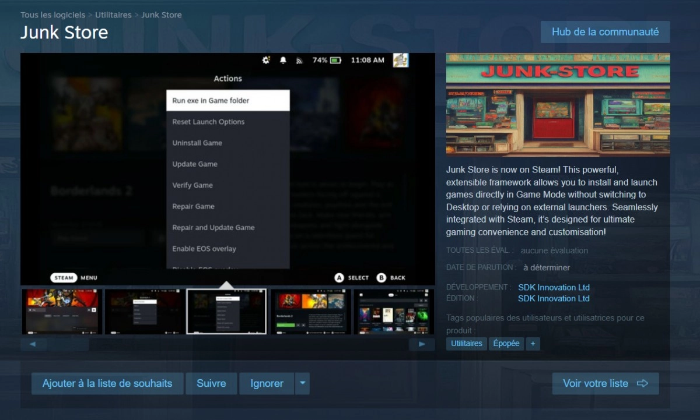The width and height of the screenshot is (700, 420).
Task: Click the arrow icon in Voir votre liste
Action: [x=642, y=383]
